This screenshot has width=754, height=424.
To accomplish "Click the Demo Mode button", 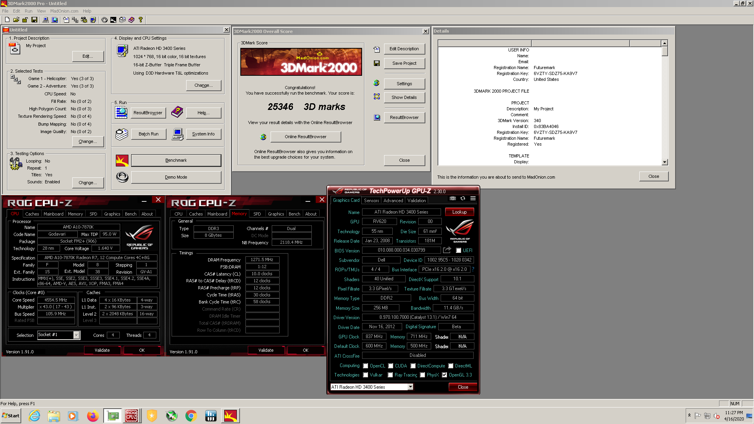I will point(176,177).
